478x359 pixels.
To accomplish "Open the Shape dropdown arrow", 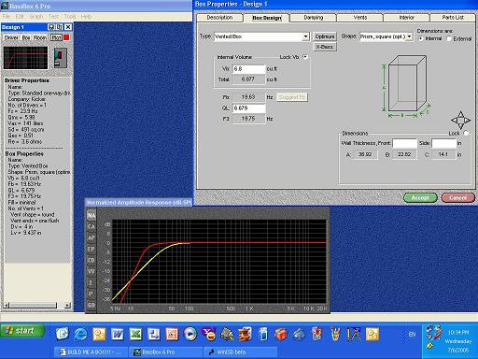I will point(410,36).
